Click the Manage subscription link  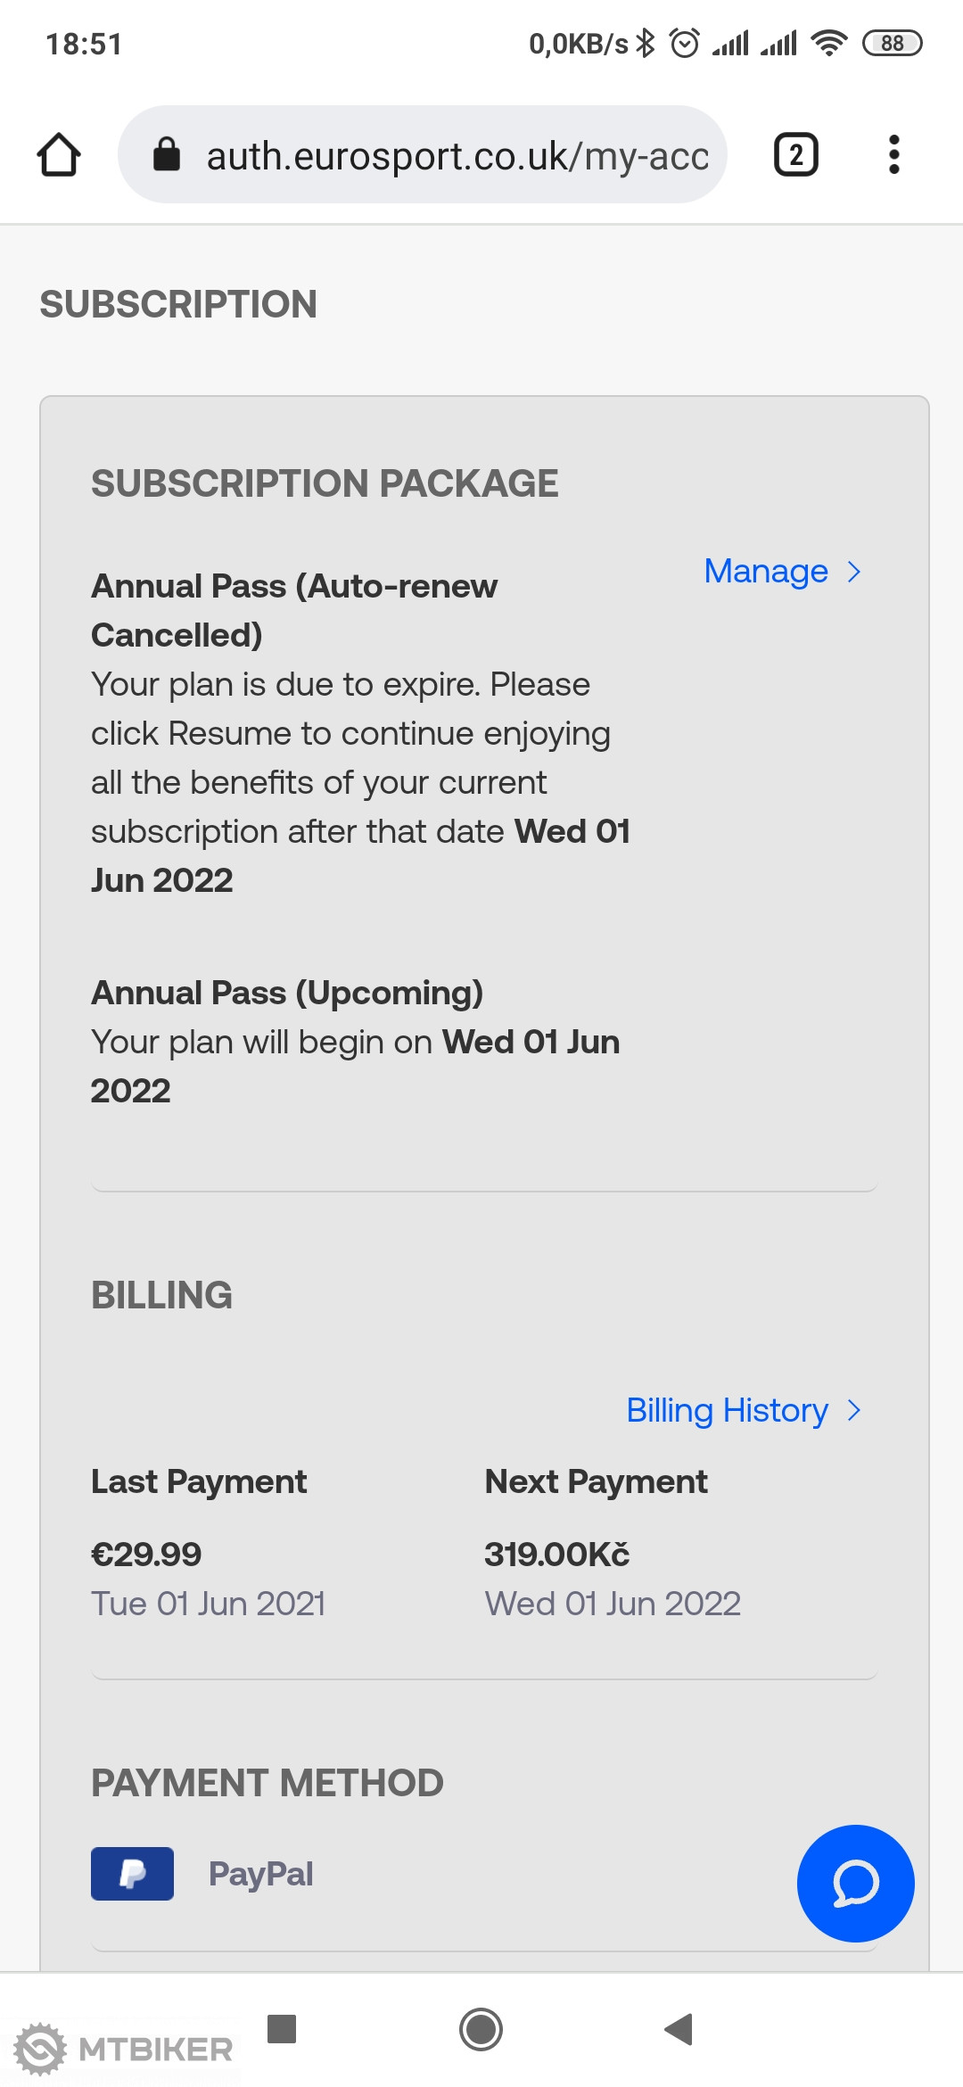tap(766, 572)
